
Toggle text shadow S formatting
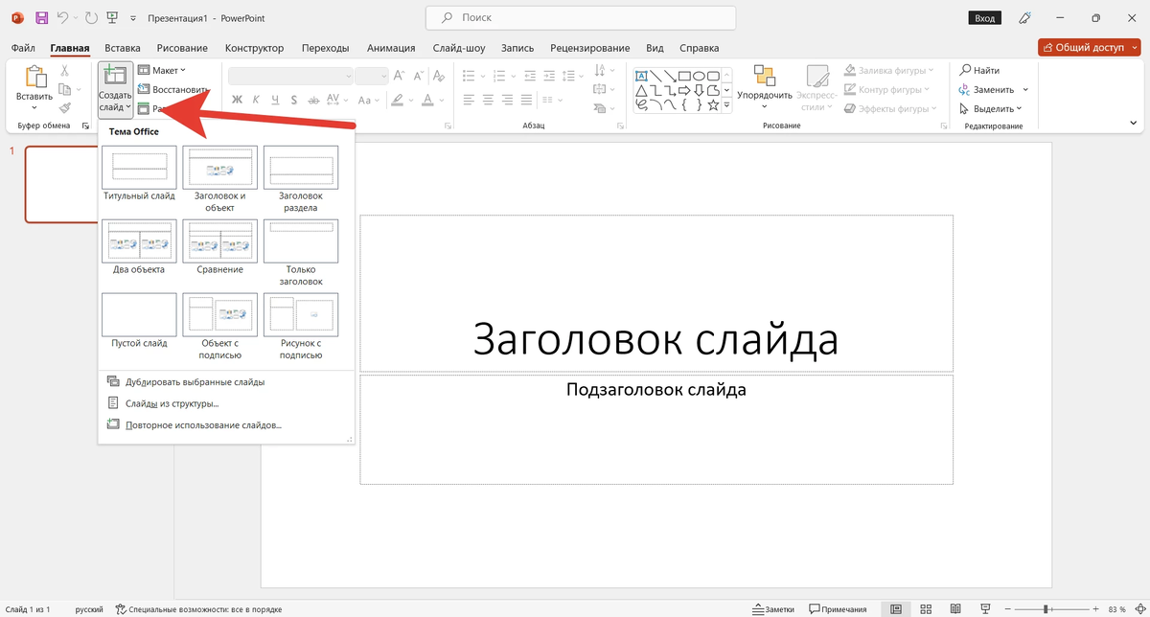pyautogui.click(x=293, y=100)
